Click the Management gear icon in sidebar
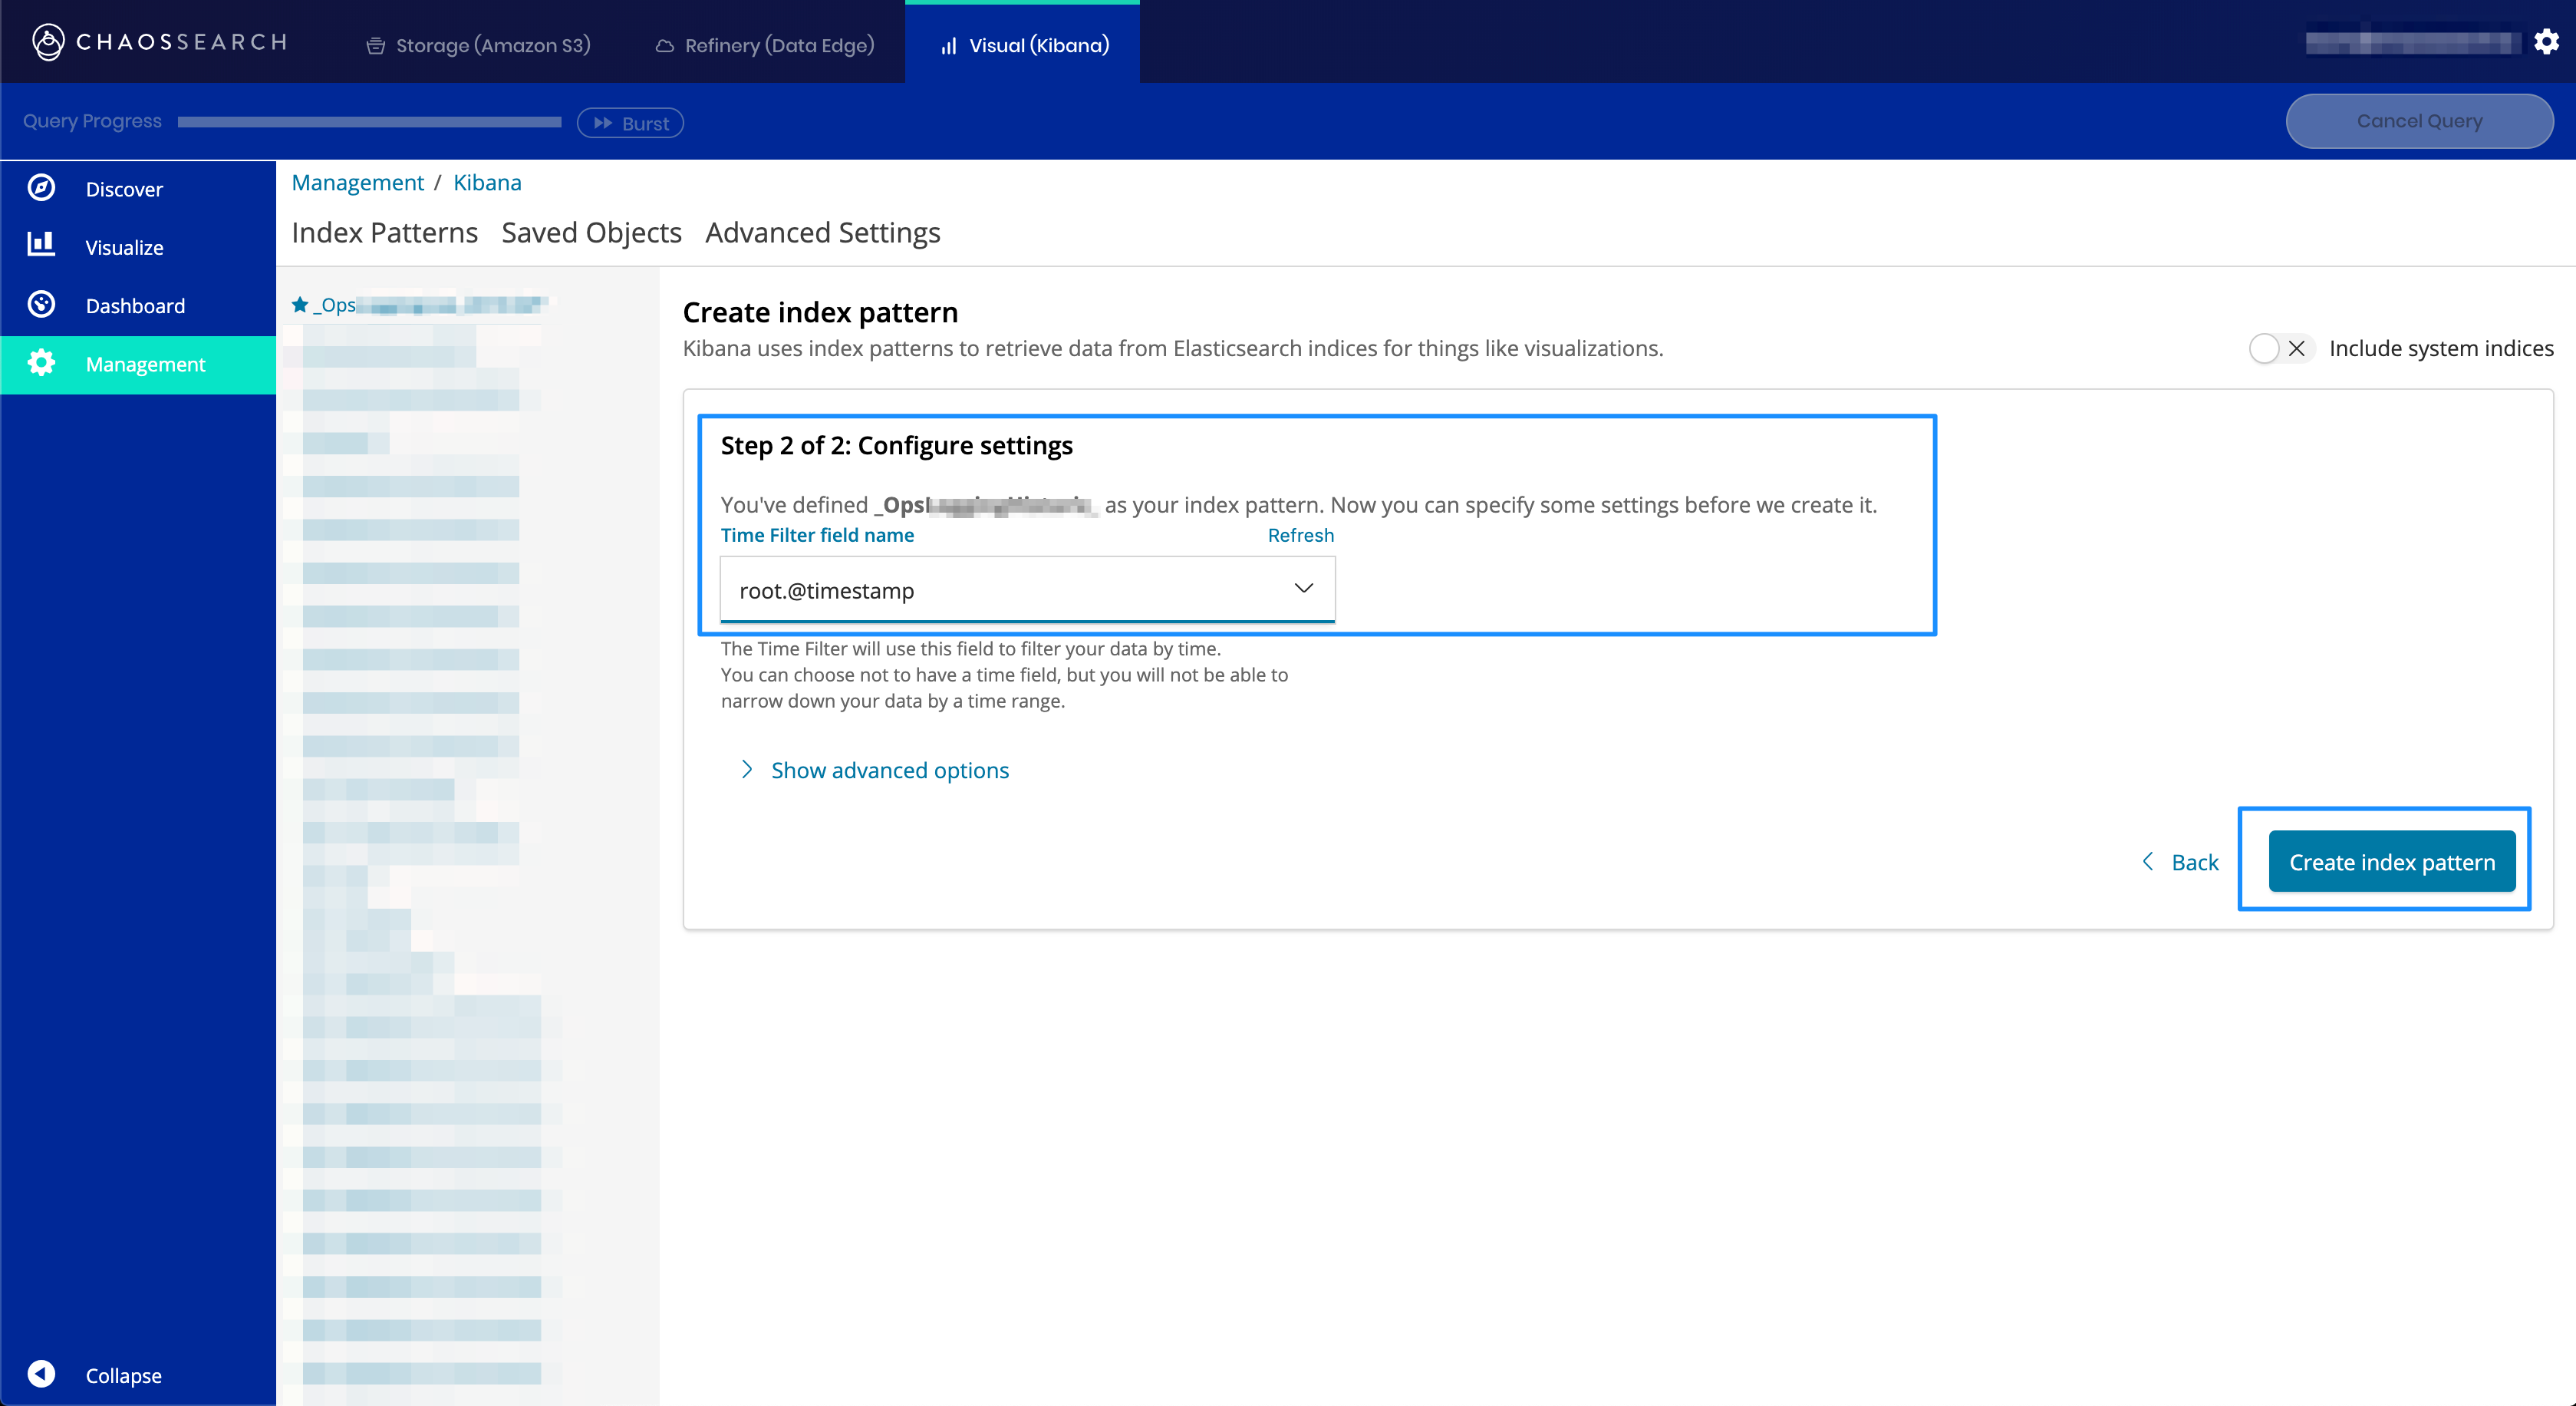 41,363
